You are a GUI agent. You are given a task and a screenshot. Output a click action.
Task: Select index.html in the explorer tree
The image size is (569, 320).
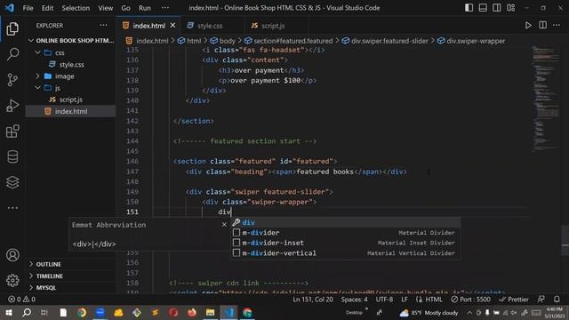pyautogui.click(x=71, y=111)
